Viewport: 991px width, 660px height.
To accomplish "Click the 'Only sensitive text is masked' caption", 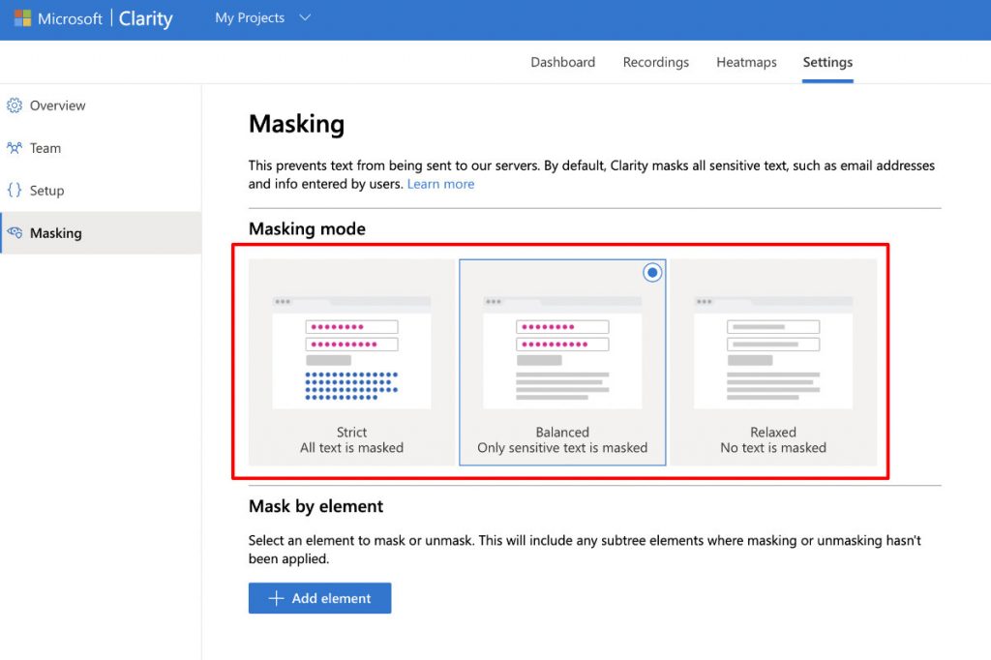I will [x=562, y=448].
